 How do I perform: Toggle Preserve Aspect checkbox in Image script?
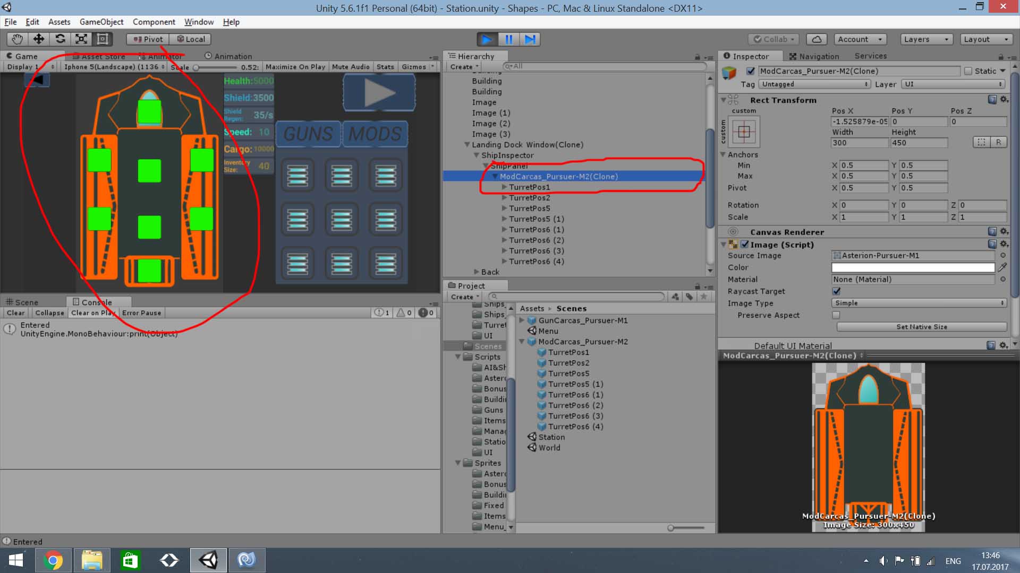836,314
